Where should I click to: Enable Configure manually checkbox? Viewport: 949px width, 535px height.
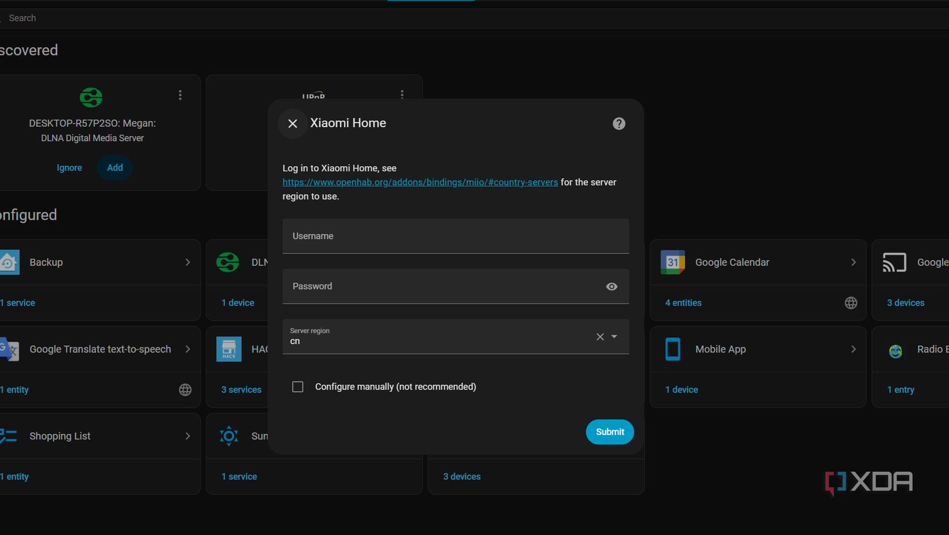[x=298, y=387]
